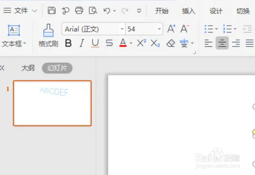The image size is (255, 175).
Task: Click the 文本框 text box icon
Action: pyautogui.click(x=14, y=30)
